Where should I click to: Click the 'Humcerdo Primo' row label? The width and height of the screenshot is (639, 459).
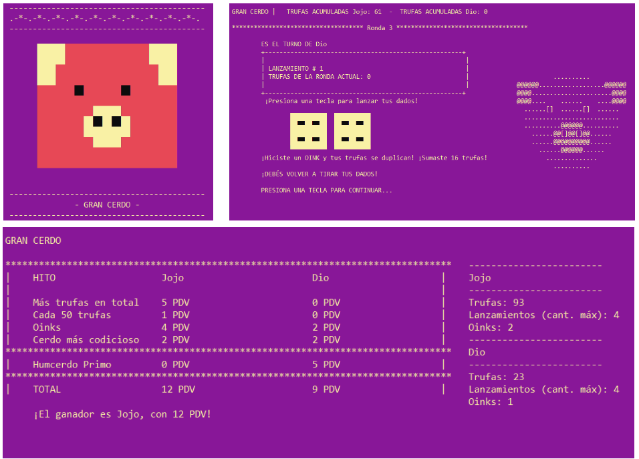click(72, 365)
